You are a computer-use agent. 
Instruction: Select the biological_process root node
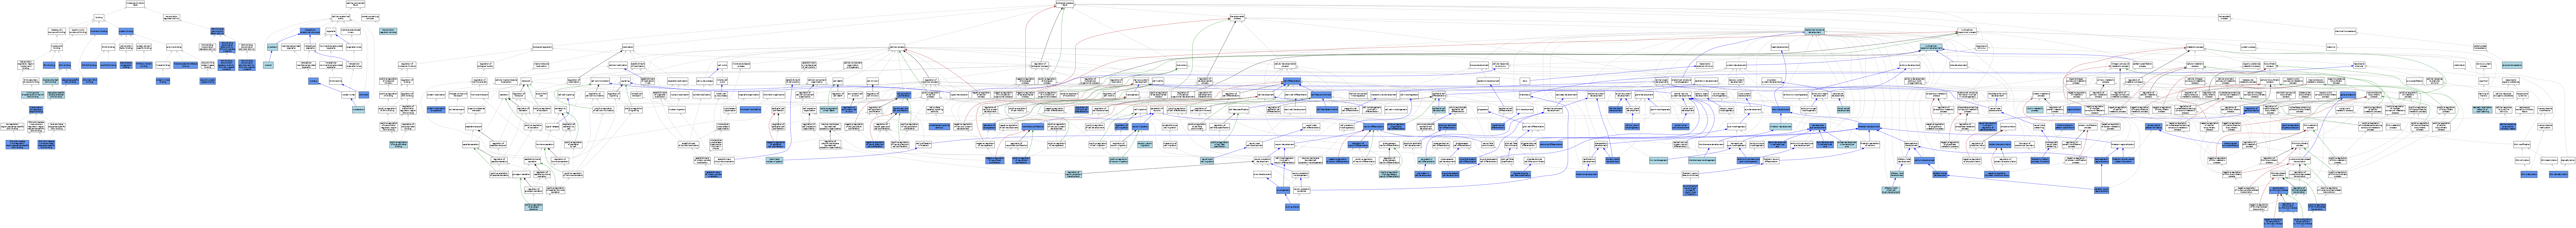click(1065, 4)
